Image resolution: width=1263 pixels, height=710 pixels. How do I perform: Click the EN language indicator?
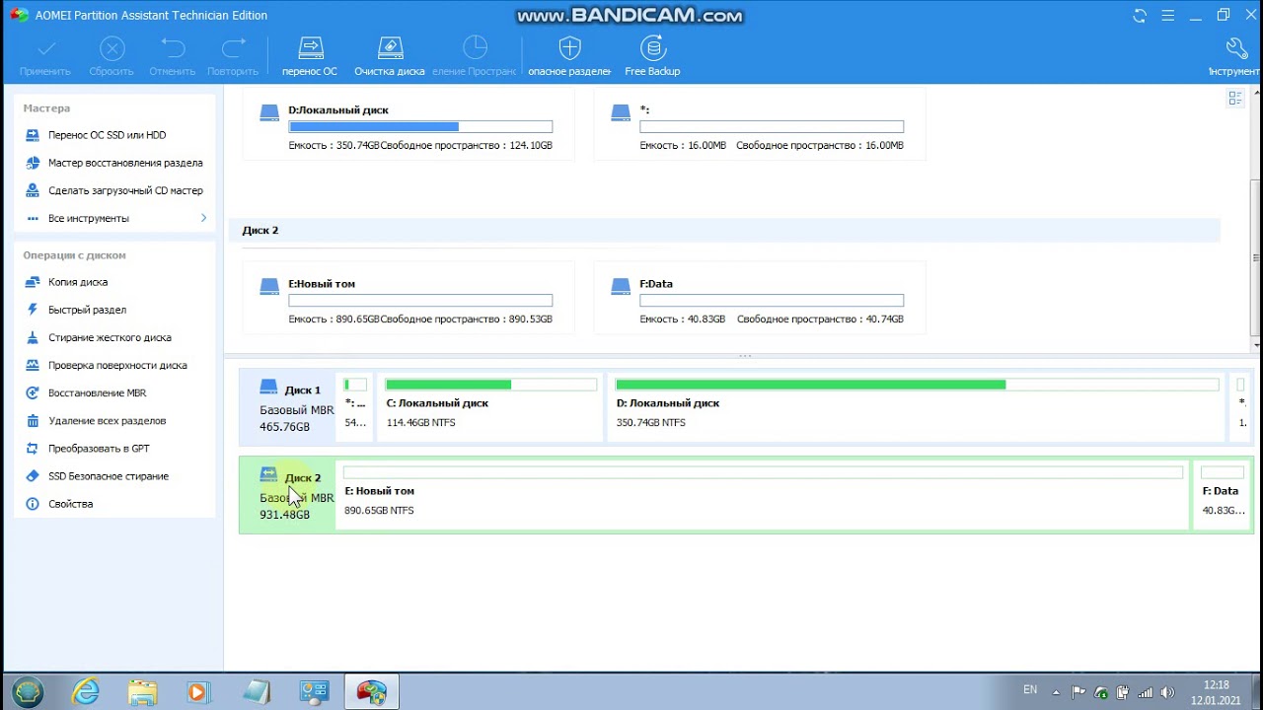point(1030,689)
